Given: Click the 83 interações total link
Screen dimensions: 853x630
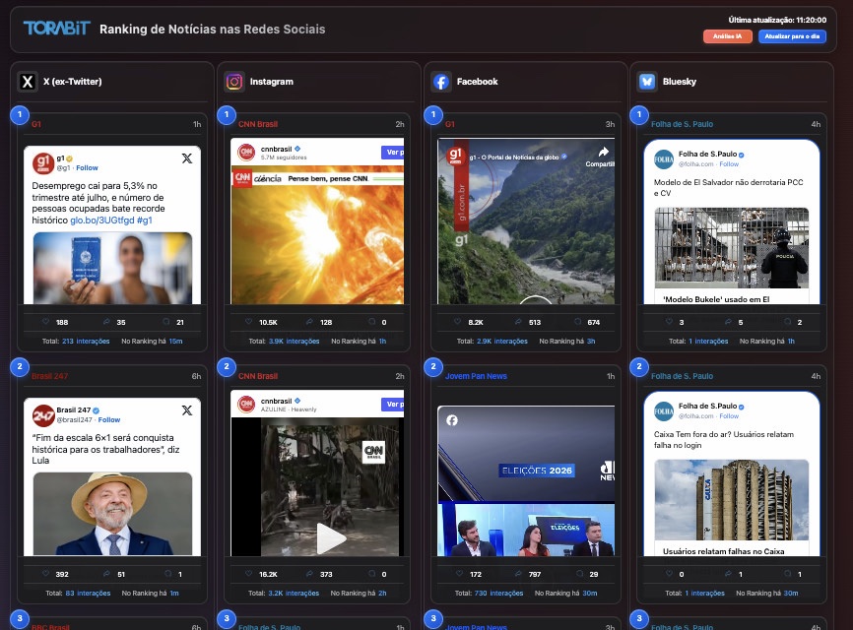Looking at the screenshot, I should 88,594.
